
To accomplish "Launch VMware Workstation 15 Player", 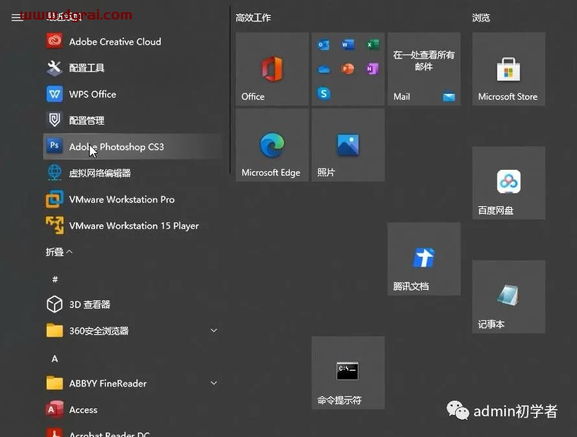I will [132, 226].
